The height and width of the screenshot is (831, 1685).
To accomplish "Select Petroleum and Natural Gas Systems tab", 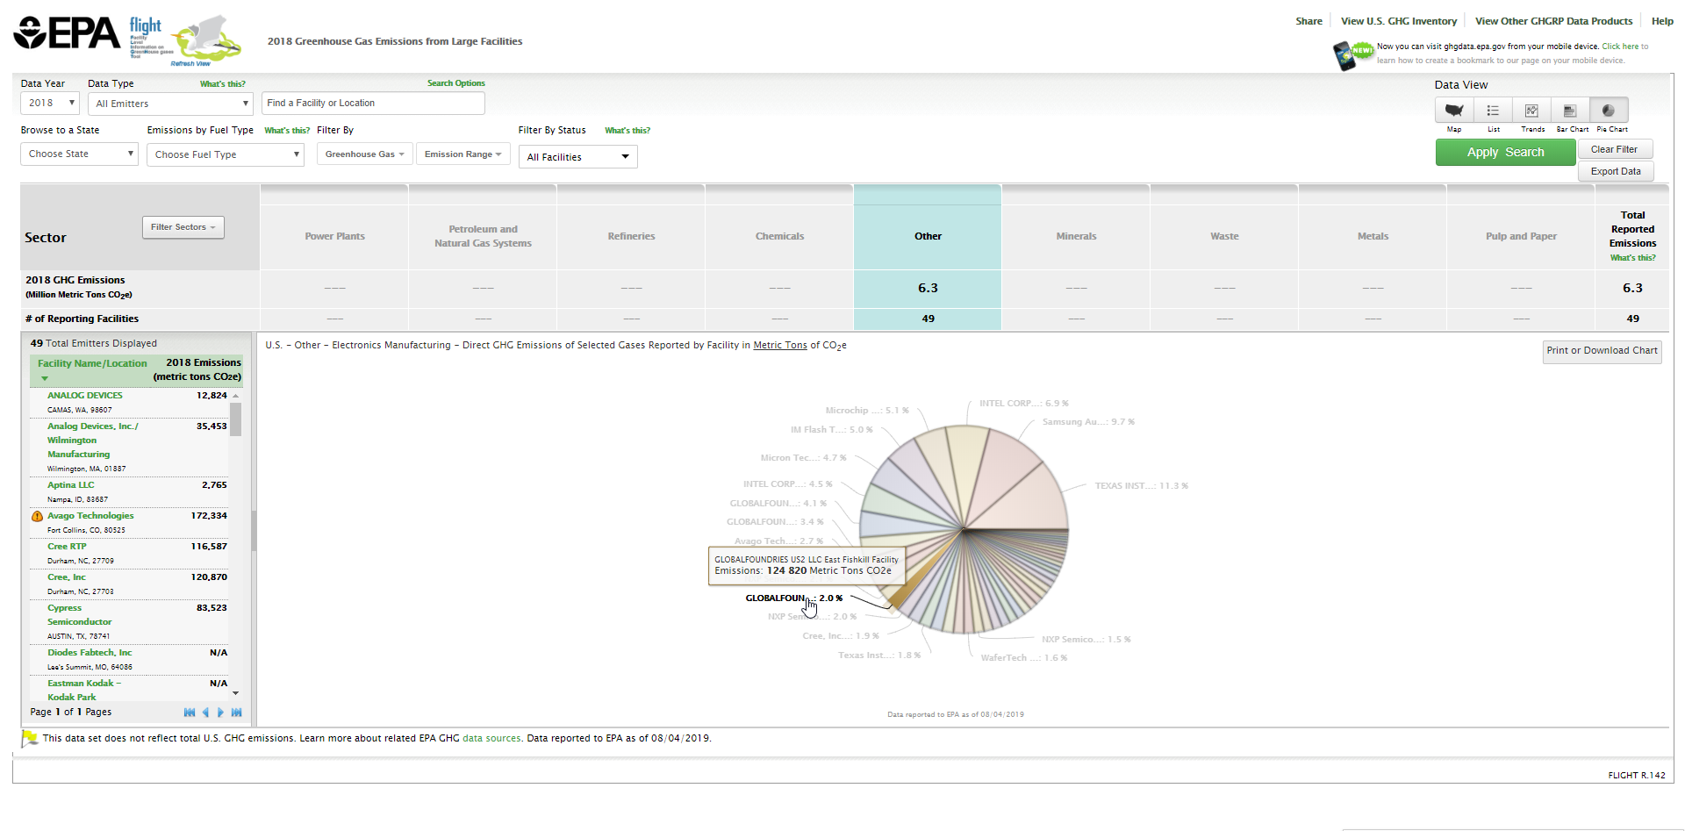I will point(483,236).
